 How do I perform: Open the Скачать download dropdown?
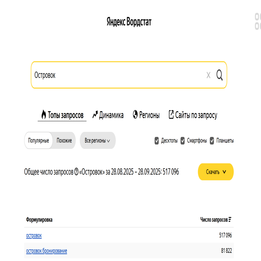tap(216, 172)
